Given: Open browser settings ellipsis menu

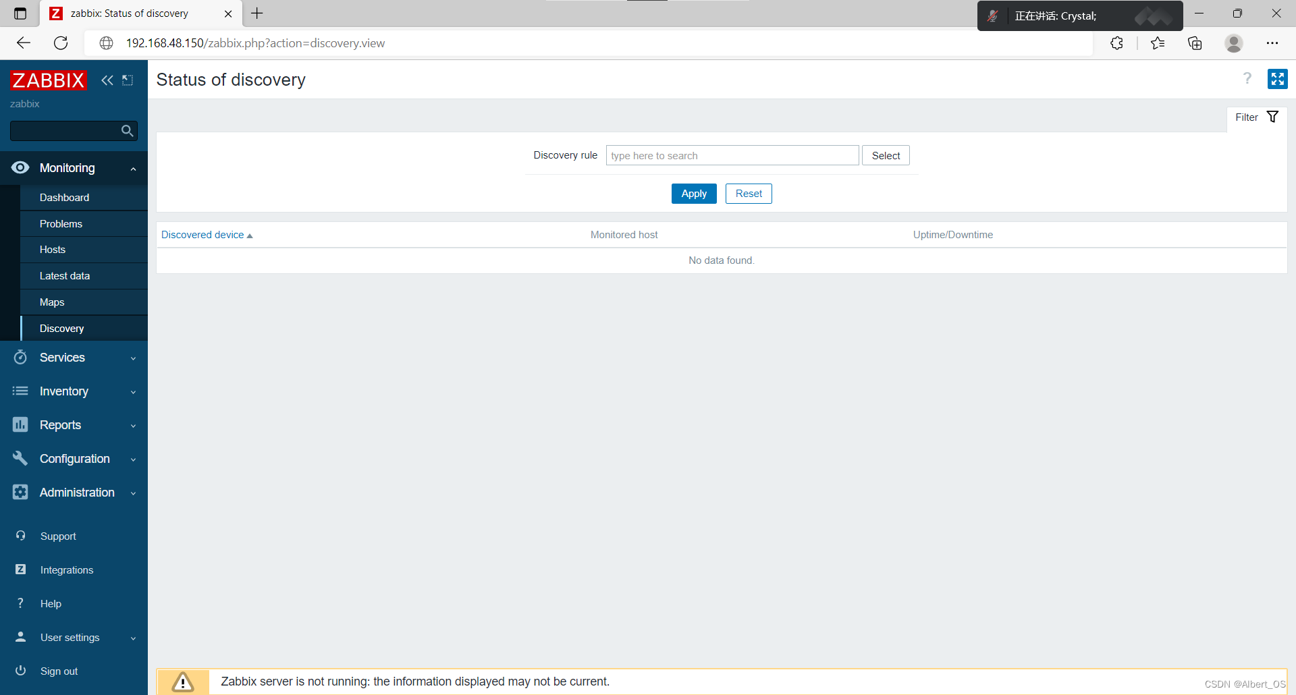Looking at the screenshot, I should pyautogui.click(x=1272, y=43).
